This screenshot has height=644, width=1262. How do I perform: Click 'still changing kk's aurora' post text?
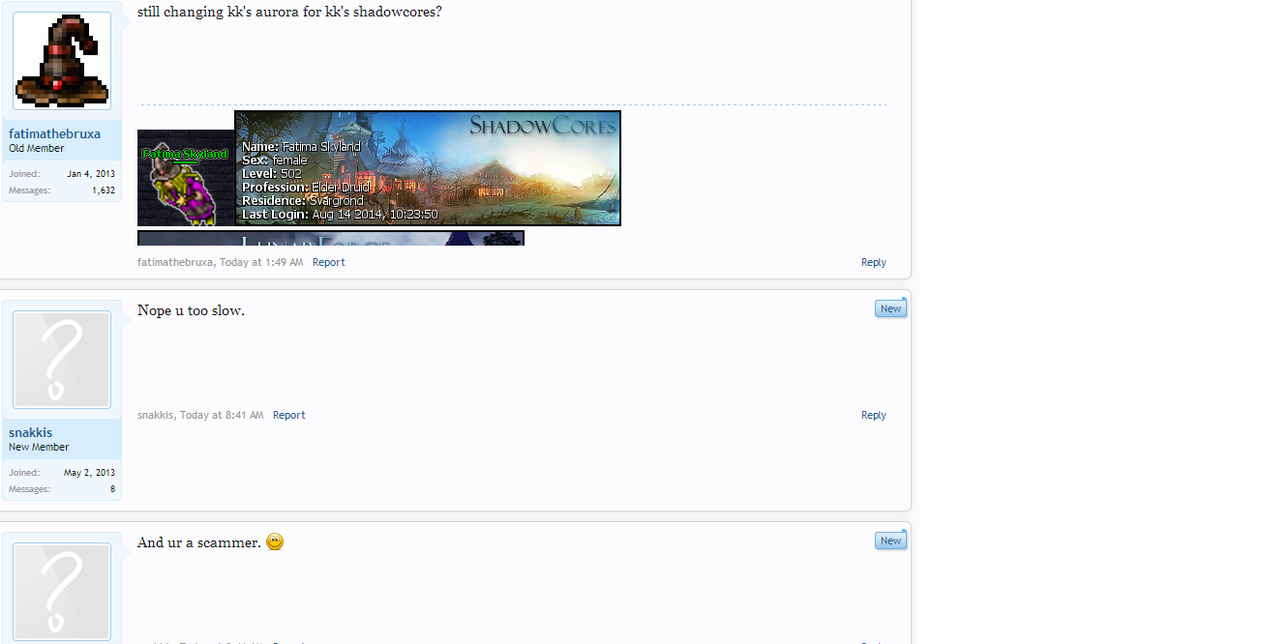289,13
